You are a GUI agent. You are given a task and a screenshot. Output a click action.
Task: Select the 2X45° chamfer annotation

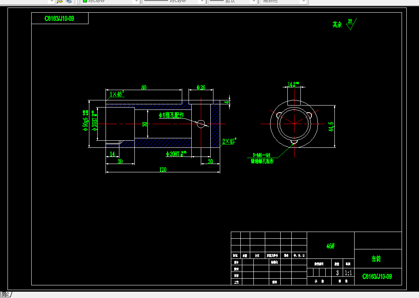(x=229, y=141)
